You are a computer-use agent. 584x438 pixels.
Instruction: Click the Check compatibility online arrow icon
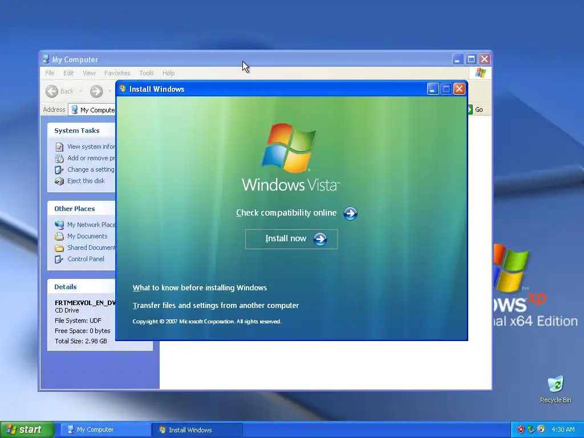350,213
